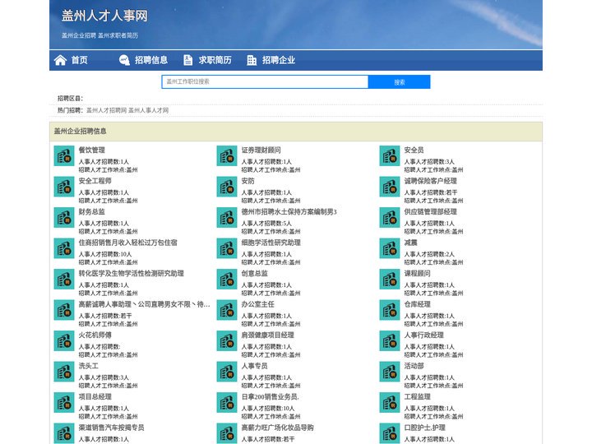Click the job icon beside 活动部
Screen dimensions: 592x444
(390, 372)
